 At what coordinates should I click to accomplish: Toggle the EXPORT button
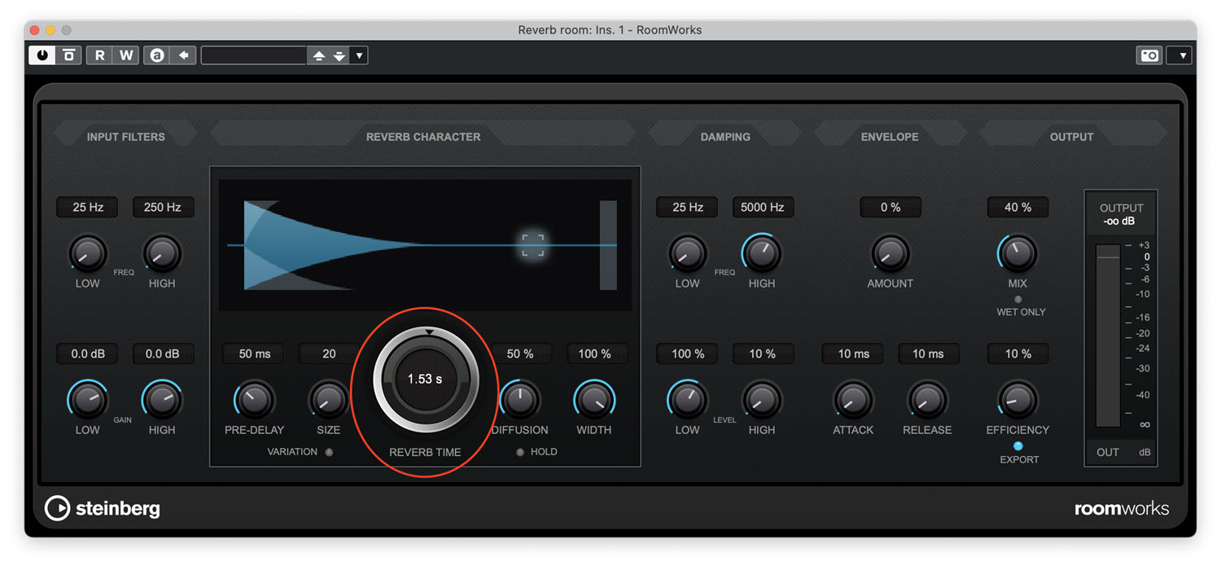click(x=1017, y=445)
